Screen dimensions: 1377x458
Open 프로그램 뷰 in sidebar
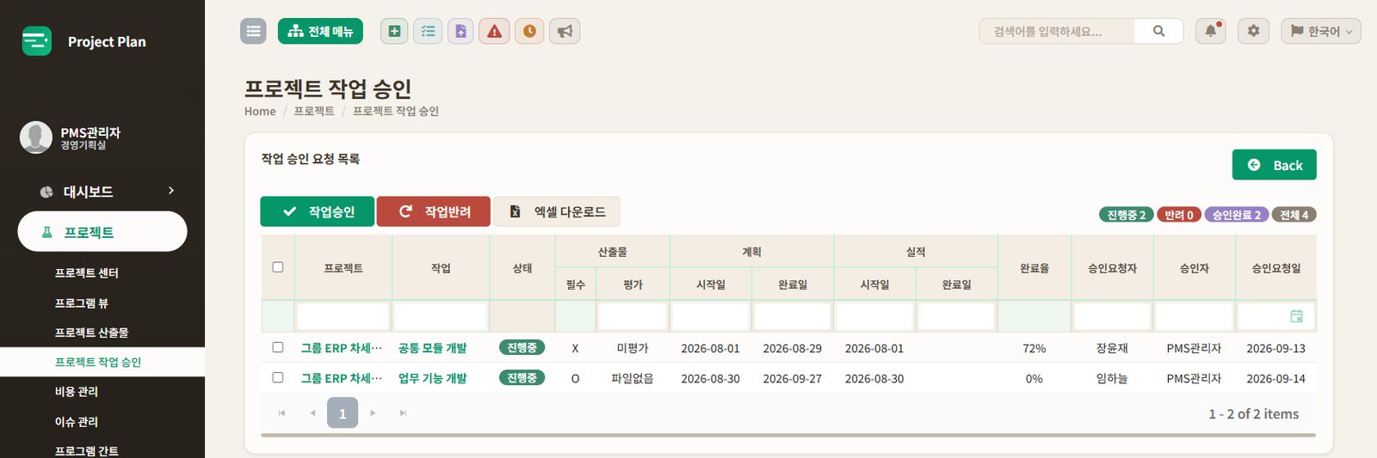click(82, 303)
